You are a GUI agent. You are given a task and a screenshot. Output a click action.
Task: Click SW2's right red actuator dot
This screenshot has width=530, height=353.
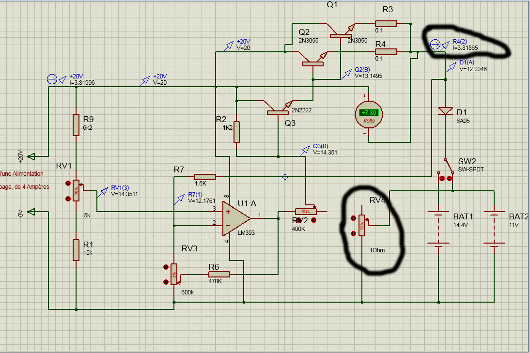(x=449, y=178)
